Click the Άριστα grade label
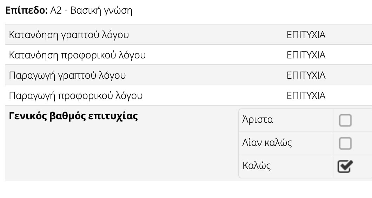 (x=258, y=120)
